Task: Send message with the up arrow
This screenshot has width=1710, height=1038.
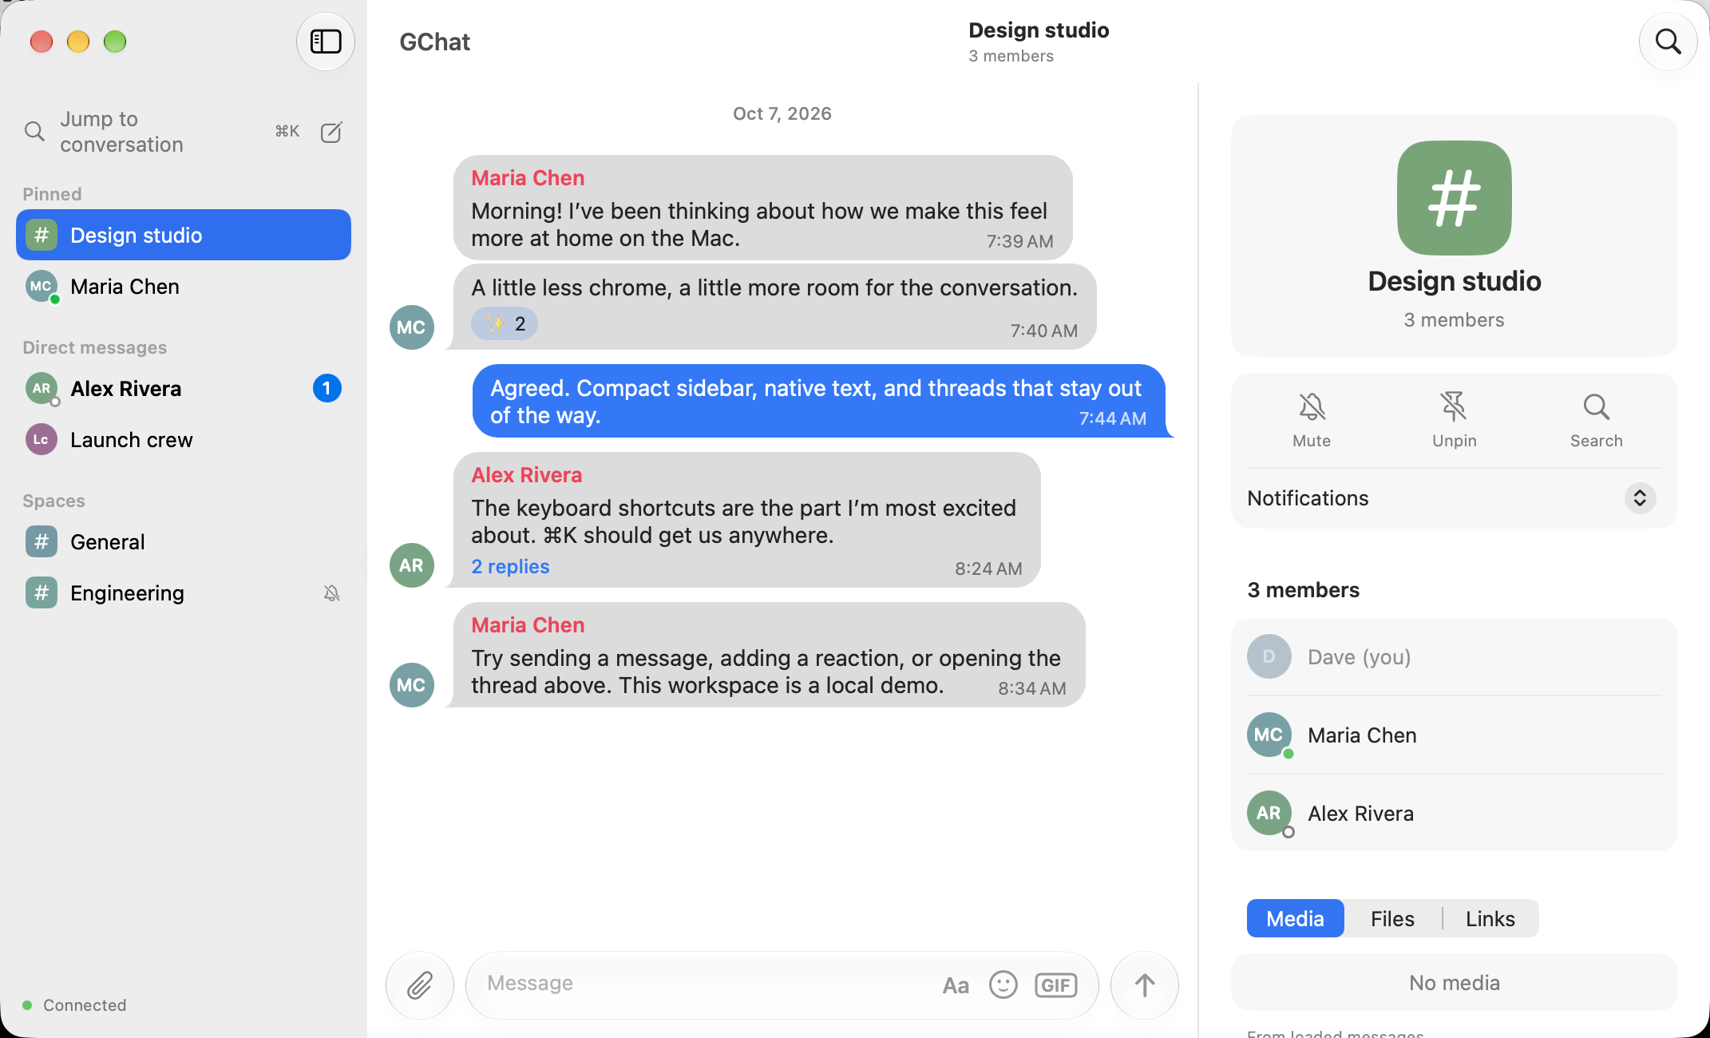Action: click(x=1145, y=985)
